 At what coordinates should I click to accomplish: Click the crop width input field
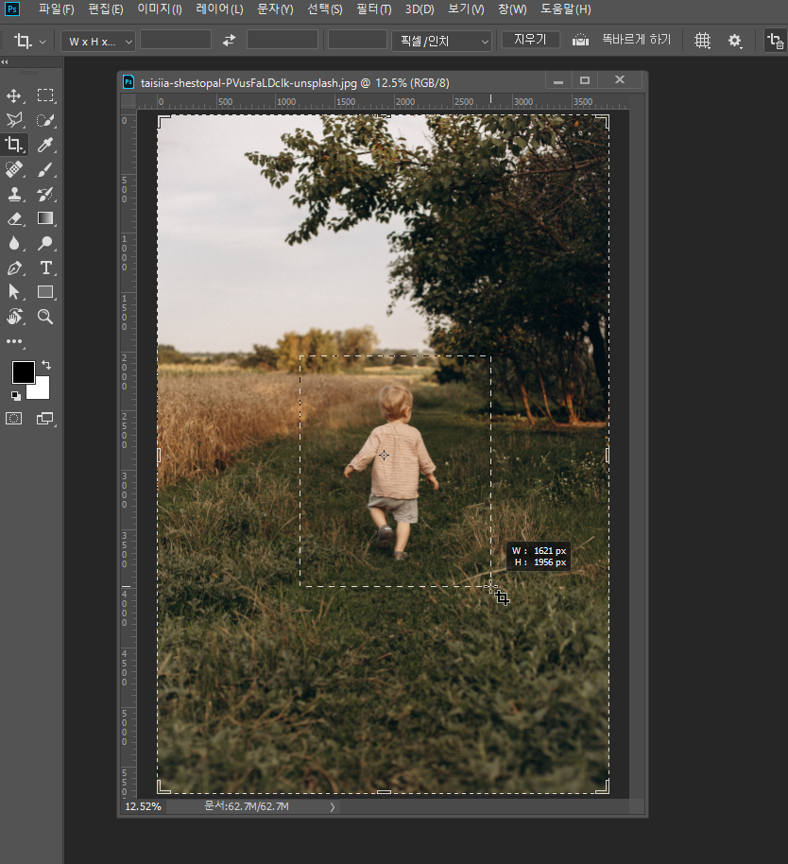pos(176,40)
